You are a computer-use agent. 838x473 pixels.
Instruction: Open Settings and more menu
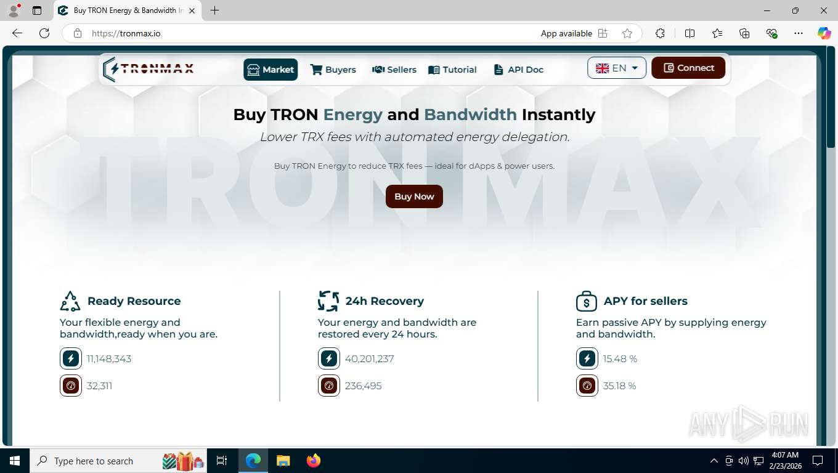(799, 33)
